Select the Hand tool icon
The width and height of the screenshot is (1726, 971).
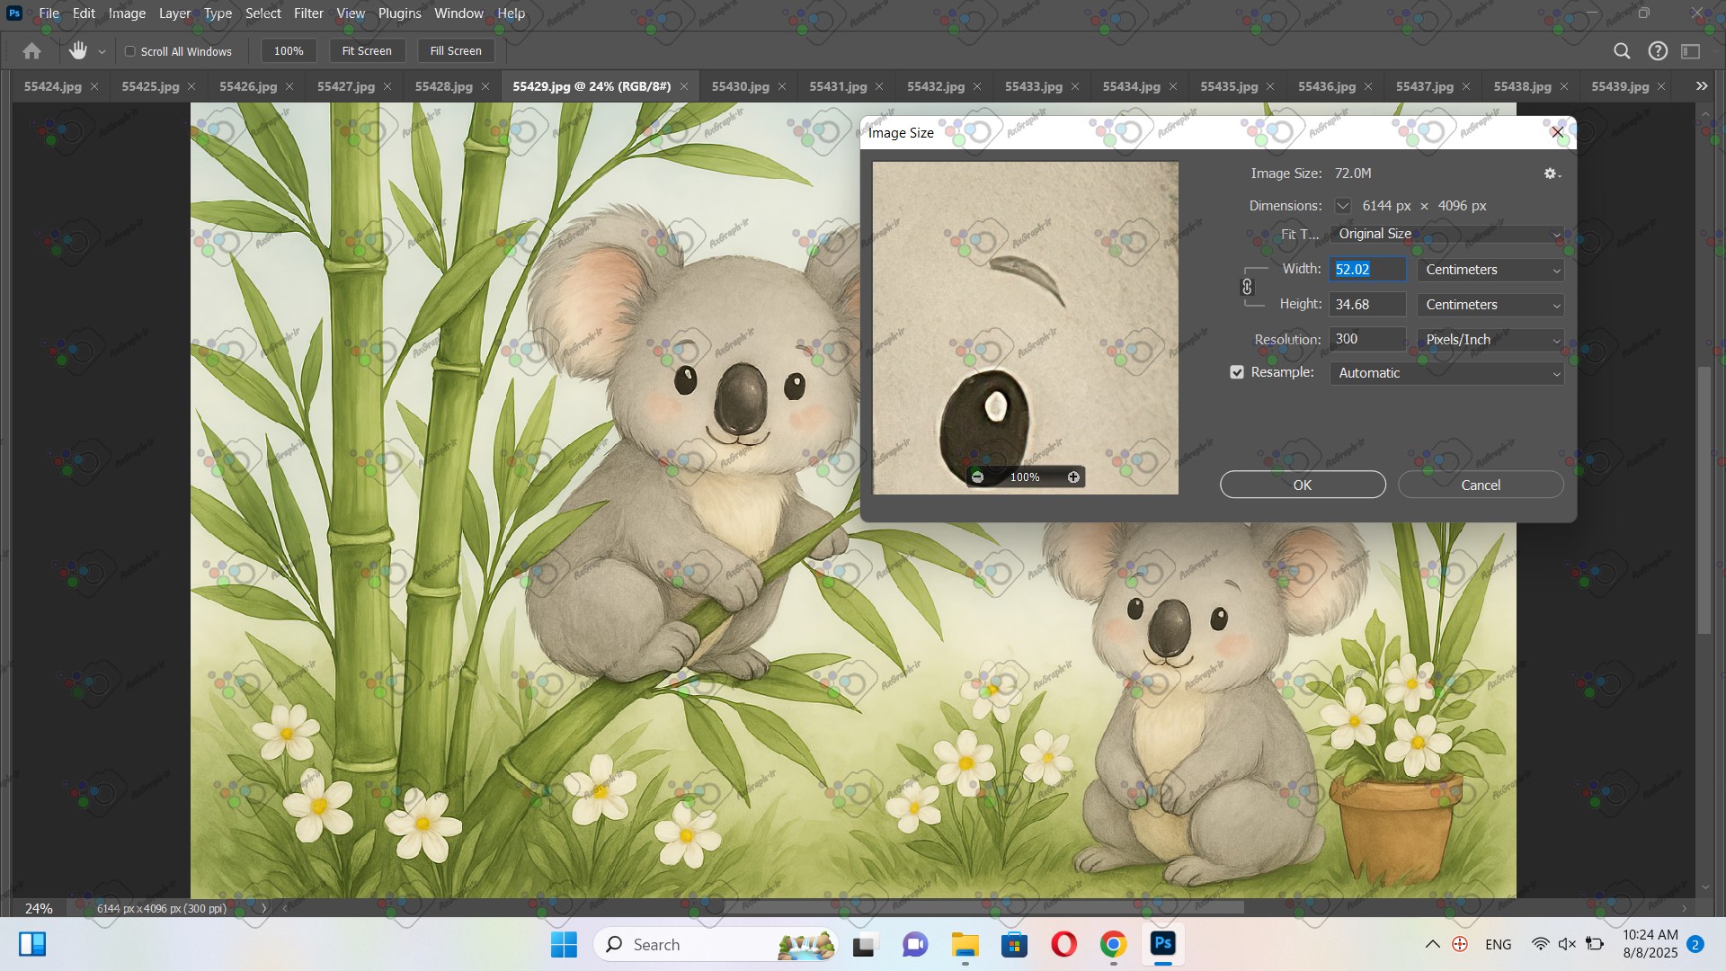[x=78, y=51]
